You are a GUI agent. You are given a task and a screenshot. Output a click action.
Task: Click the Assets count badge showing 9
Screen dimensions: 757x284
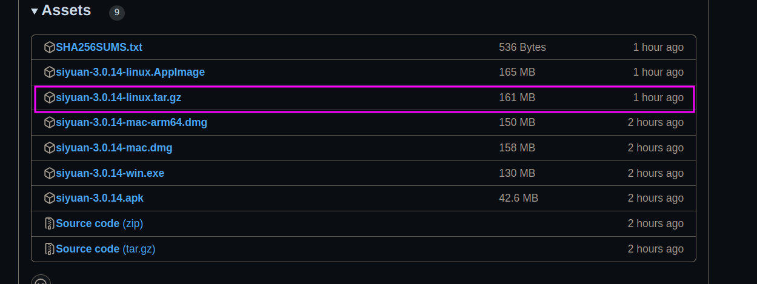(117, 12)
